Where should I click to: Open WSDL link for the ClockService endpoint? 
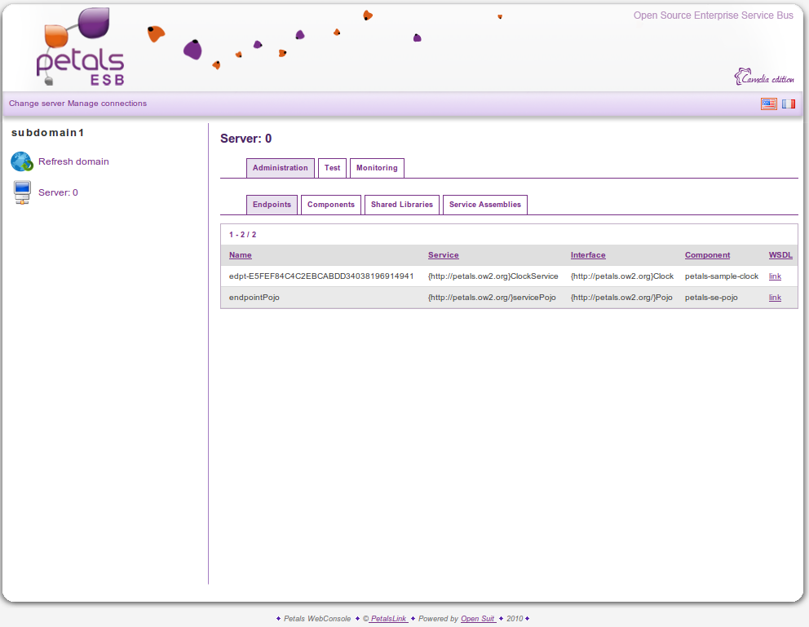775,276
